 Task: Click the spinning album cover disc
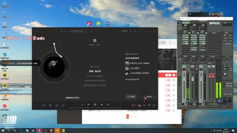54,67
